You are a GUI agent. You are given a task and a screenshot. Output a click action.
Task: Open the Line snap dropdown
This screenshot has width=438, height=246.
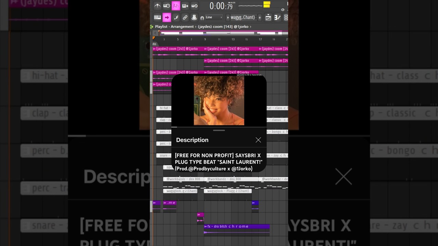(x=214, y=17)
